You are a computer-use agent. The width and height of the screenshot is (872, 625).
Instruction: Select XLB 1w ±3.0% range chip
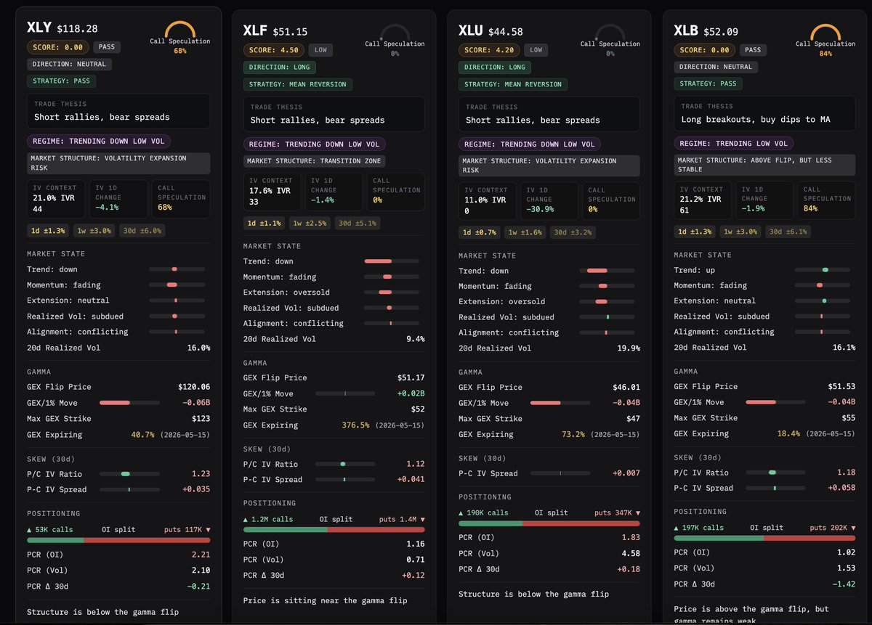click(740, 232)
